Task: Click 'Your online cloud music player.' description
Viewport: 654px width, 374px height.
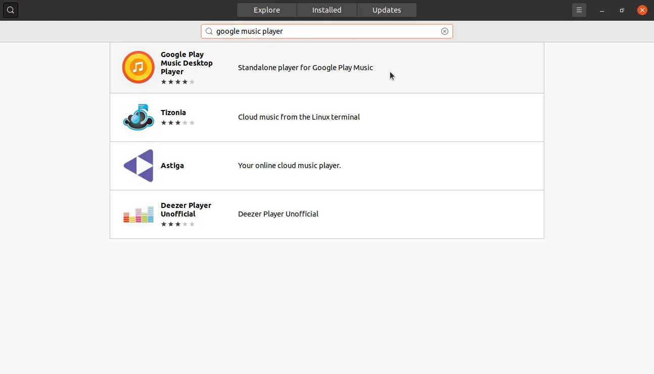Action: [289, 166]
